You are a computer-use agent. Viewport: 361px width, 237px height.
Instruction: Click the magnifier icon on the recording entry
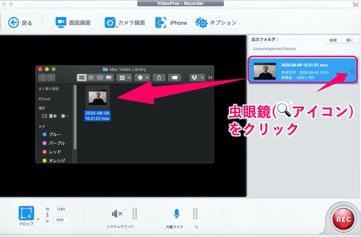coord(352,71)
